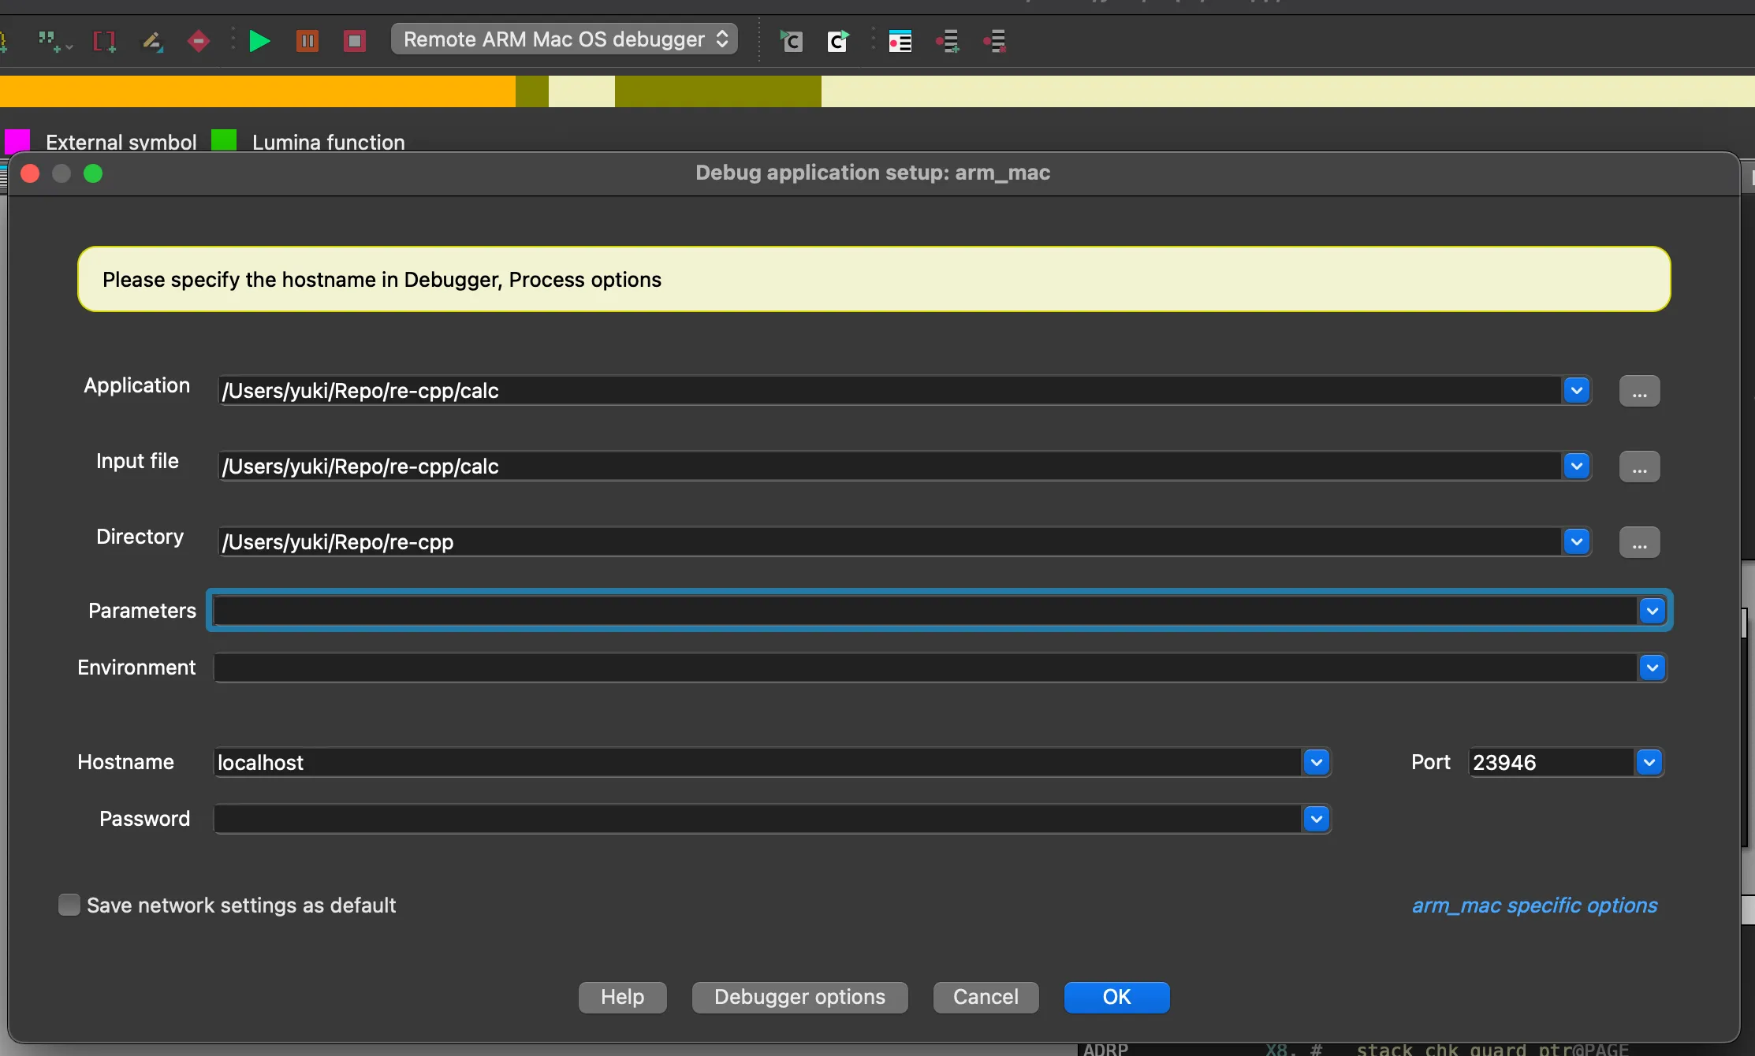Confirm the dialog with OK

1116,997
